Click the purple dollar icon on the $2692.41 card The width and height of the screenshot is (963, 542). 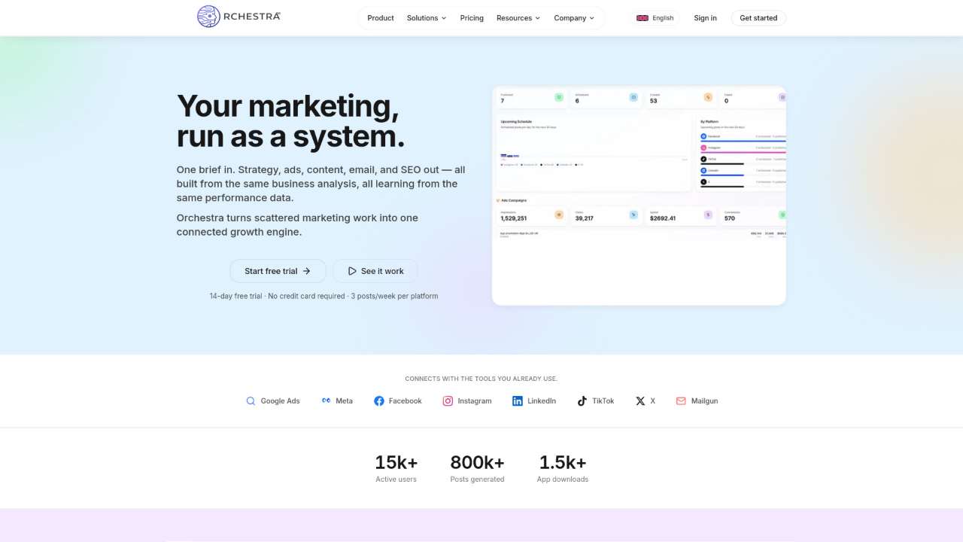(708, 215)
